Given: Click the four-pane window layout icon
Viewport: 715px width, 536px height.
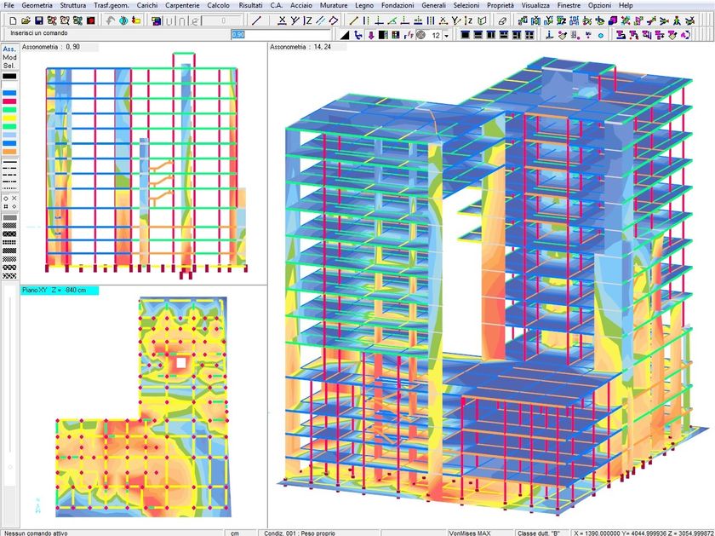Looking at the screenshot, I should [x=529, y=35].
